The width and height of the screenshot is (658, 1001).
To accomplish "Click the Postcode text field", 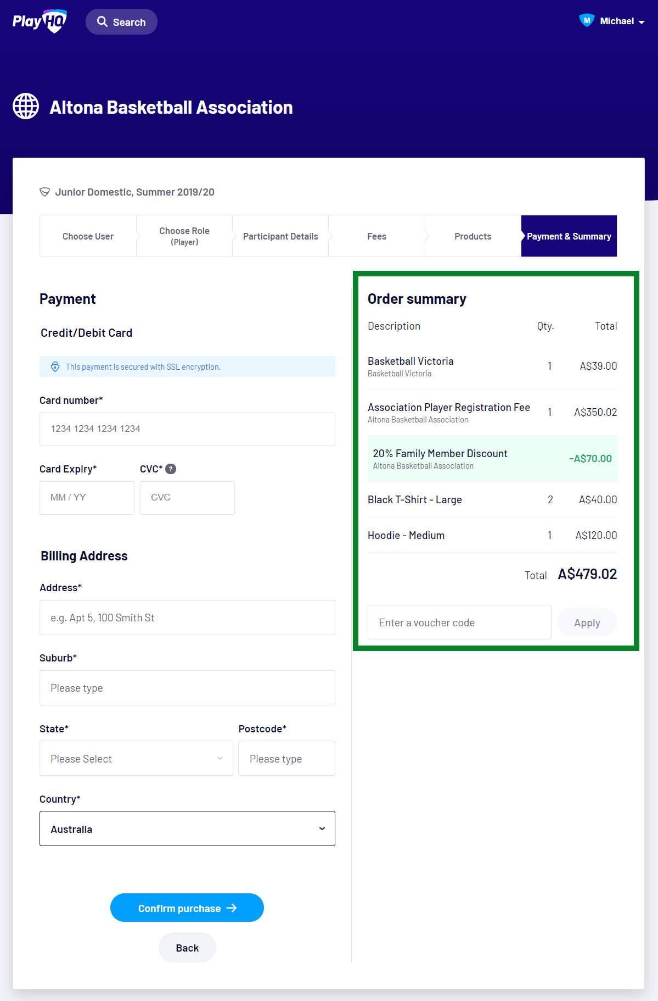I will pos(286,758).
